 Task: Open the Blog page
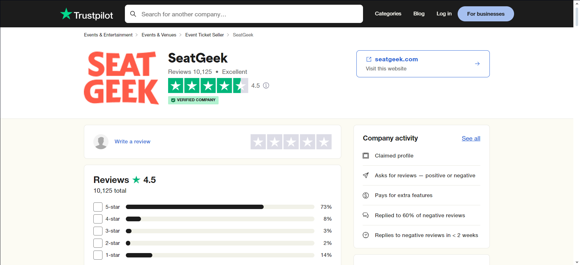[419, 14]
